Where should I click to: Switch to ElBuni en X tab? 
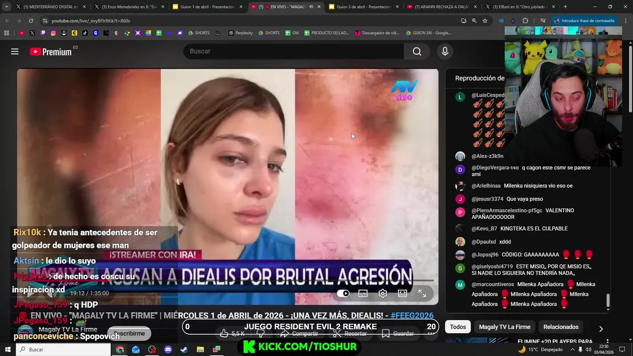pyautogui.click(x=520, y=7)
